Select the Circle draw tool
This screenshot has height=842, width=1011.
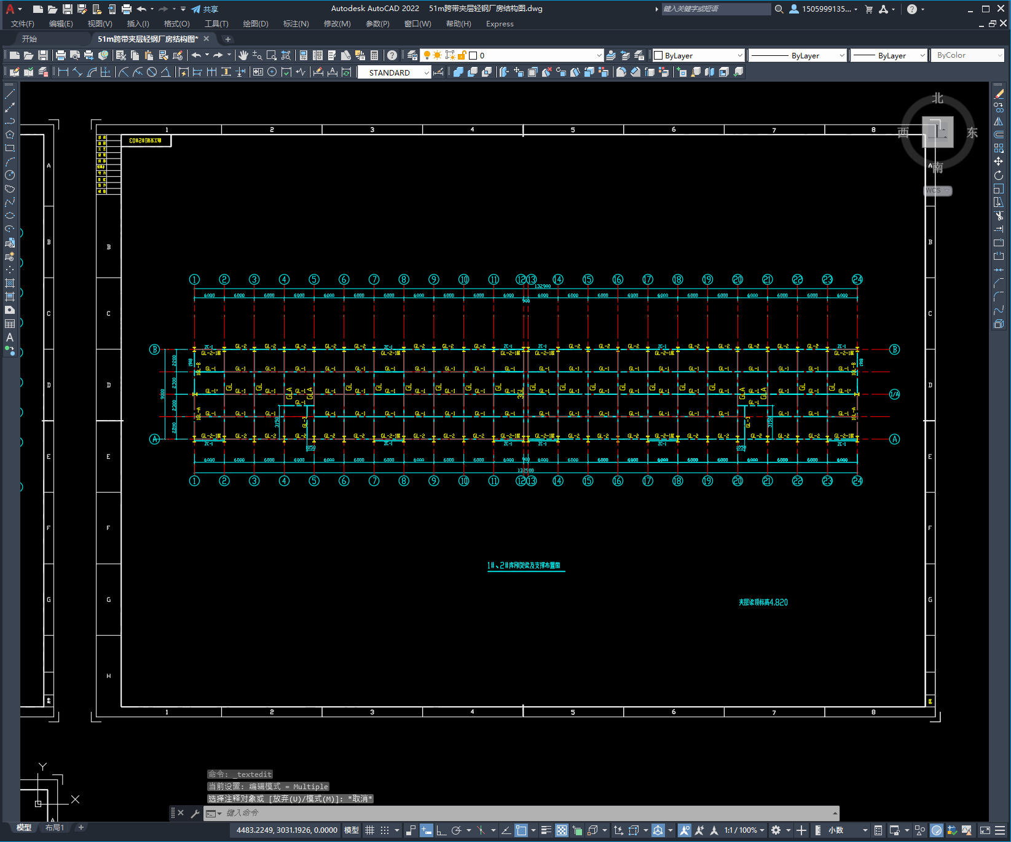pyautogui.click(x=10, y=175)
